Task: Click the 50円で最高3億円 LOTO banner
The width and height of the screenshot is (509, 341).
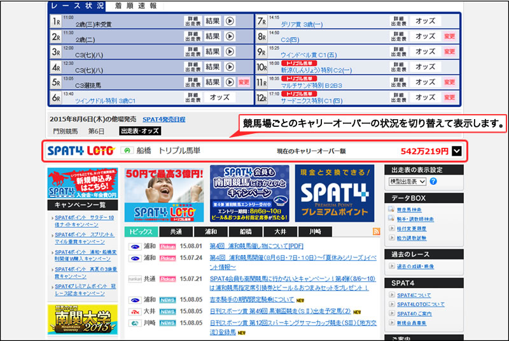Action: [164, 195]
